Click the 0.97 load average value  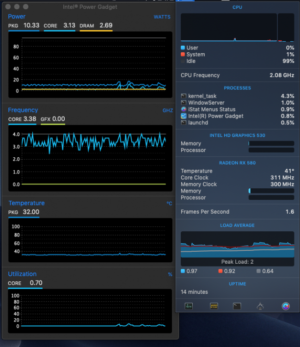192,271
